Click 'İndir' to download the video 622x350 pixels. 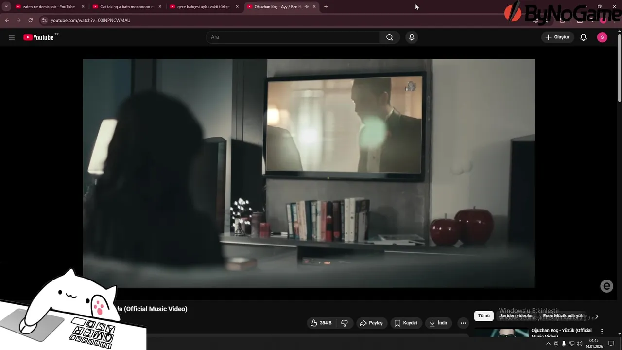(438, 323)
